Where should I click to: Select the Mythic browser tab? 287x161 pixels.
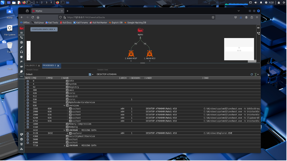(x=48, y=11)
